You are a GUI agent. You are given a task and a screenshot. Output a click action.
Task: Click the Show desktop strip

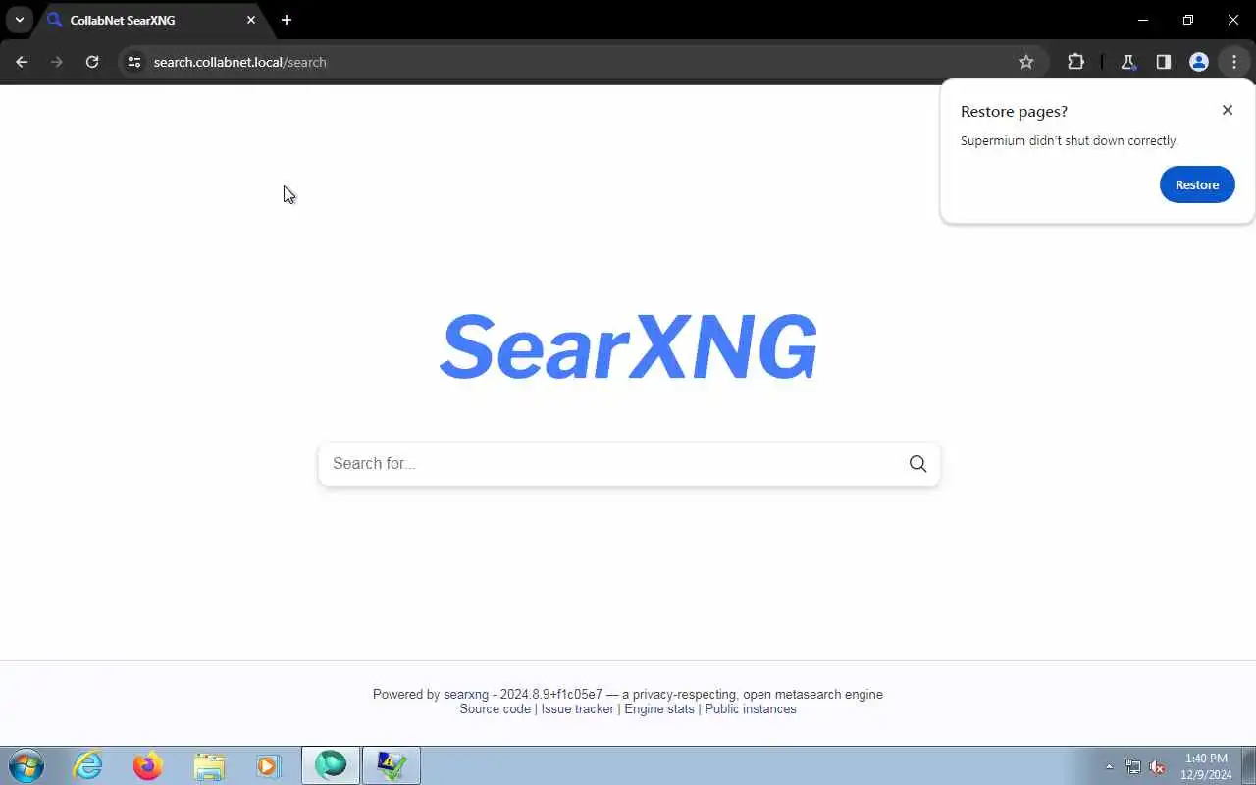[1249, 765]
